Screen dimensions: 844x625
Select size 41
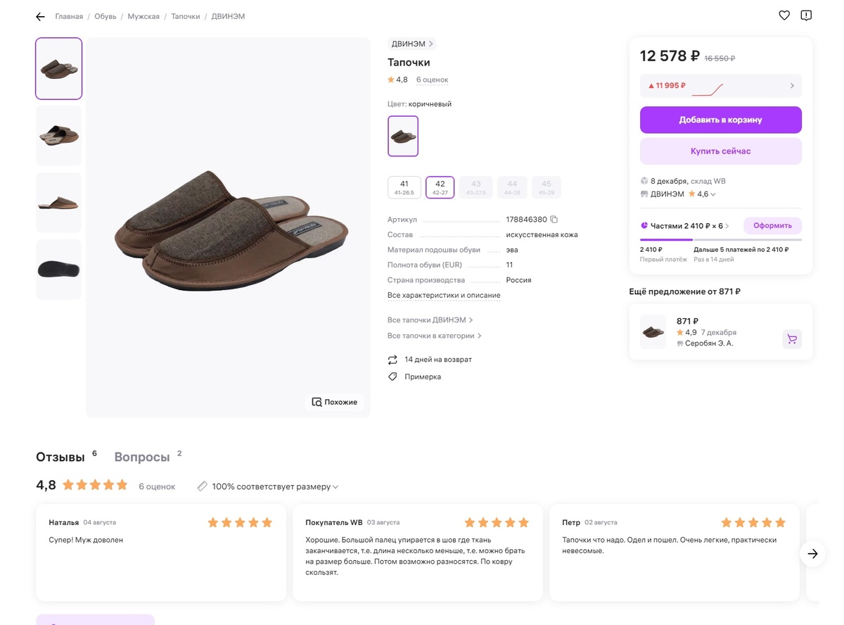tap(404, 187)
